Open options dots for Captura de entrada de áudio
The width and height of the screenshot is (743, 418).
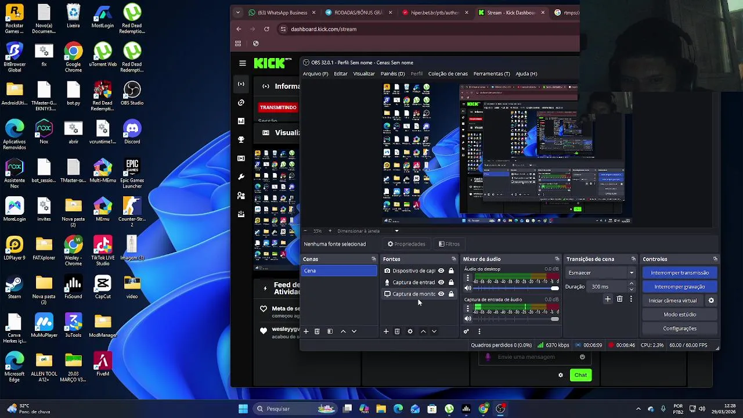tap(468, 309)
